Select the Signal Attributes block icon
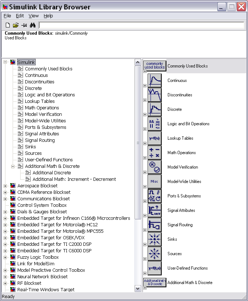Screen dimensions: 248x301 tap(155, 210)
